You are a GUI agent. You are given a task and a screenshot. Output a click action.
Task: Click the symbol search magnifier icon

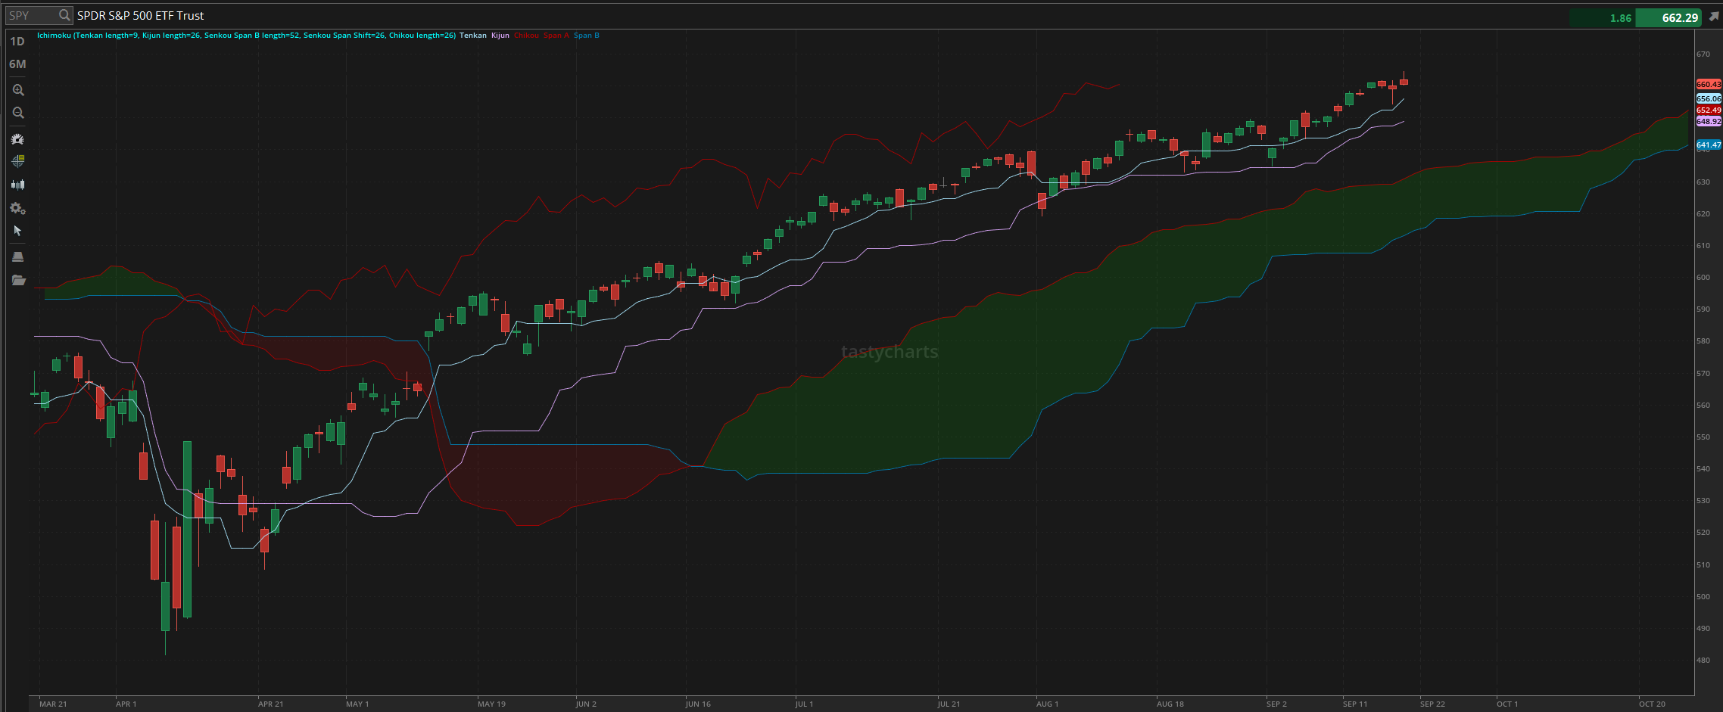(x=64, y=15)
